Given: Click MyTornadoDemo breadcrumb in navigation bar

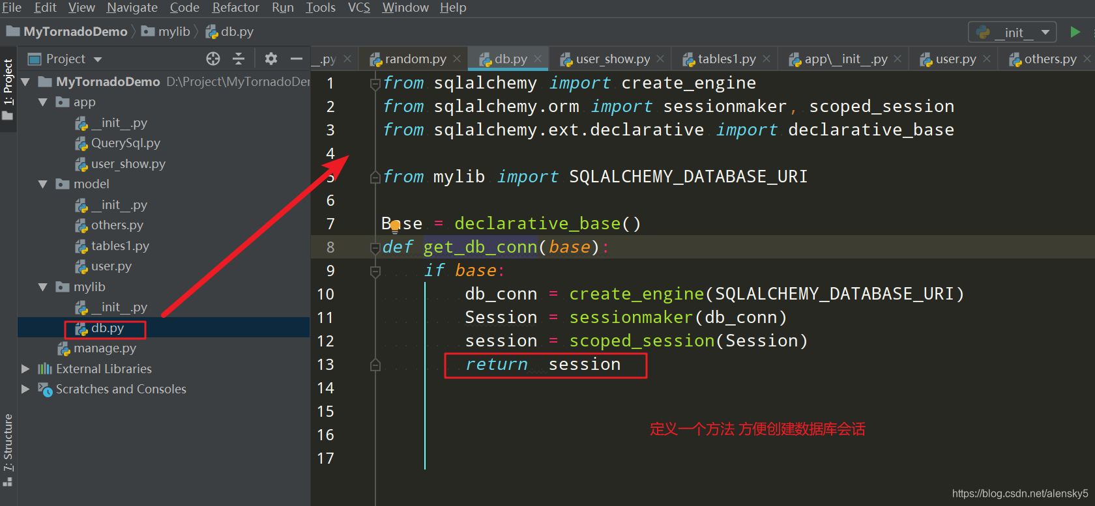Looking at the screenshot, I should pos(67,31).
